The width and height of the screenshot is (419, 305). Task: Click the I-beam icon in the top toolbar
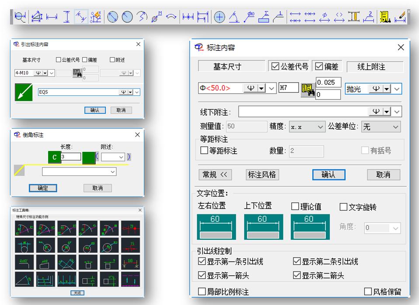click(x=353, y=17)
